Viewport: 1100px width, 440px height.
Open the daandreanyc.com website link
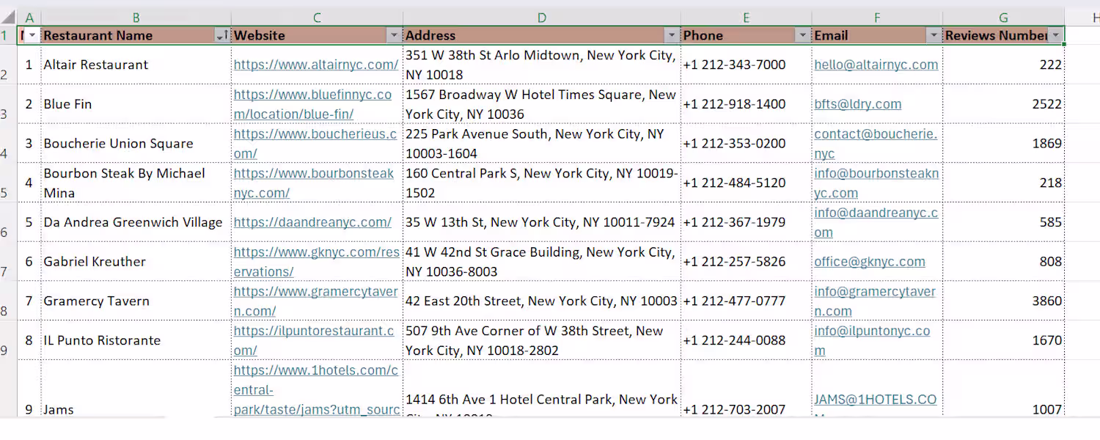[x=312, y=222]
